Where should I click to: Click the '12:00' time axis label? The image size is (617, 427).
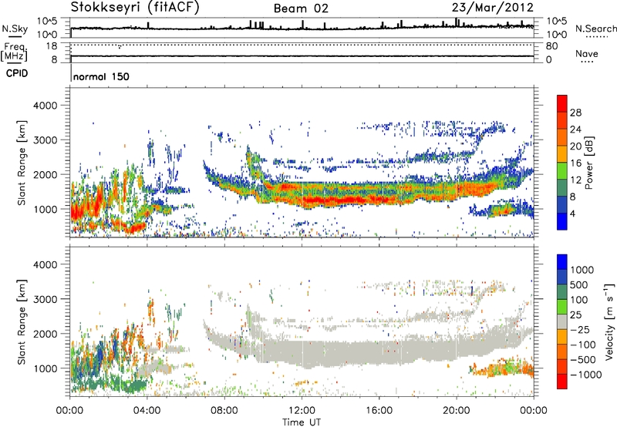coord(302,411)
